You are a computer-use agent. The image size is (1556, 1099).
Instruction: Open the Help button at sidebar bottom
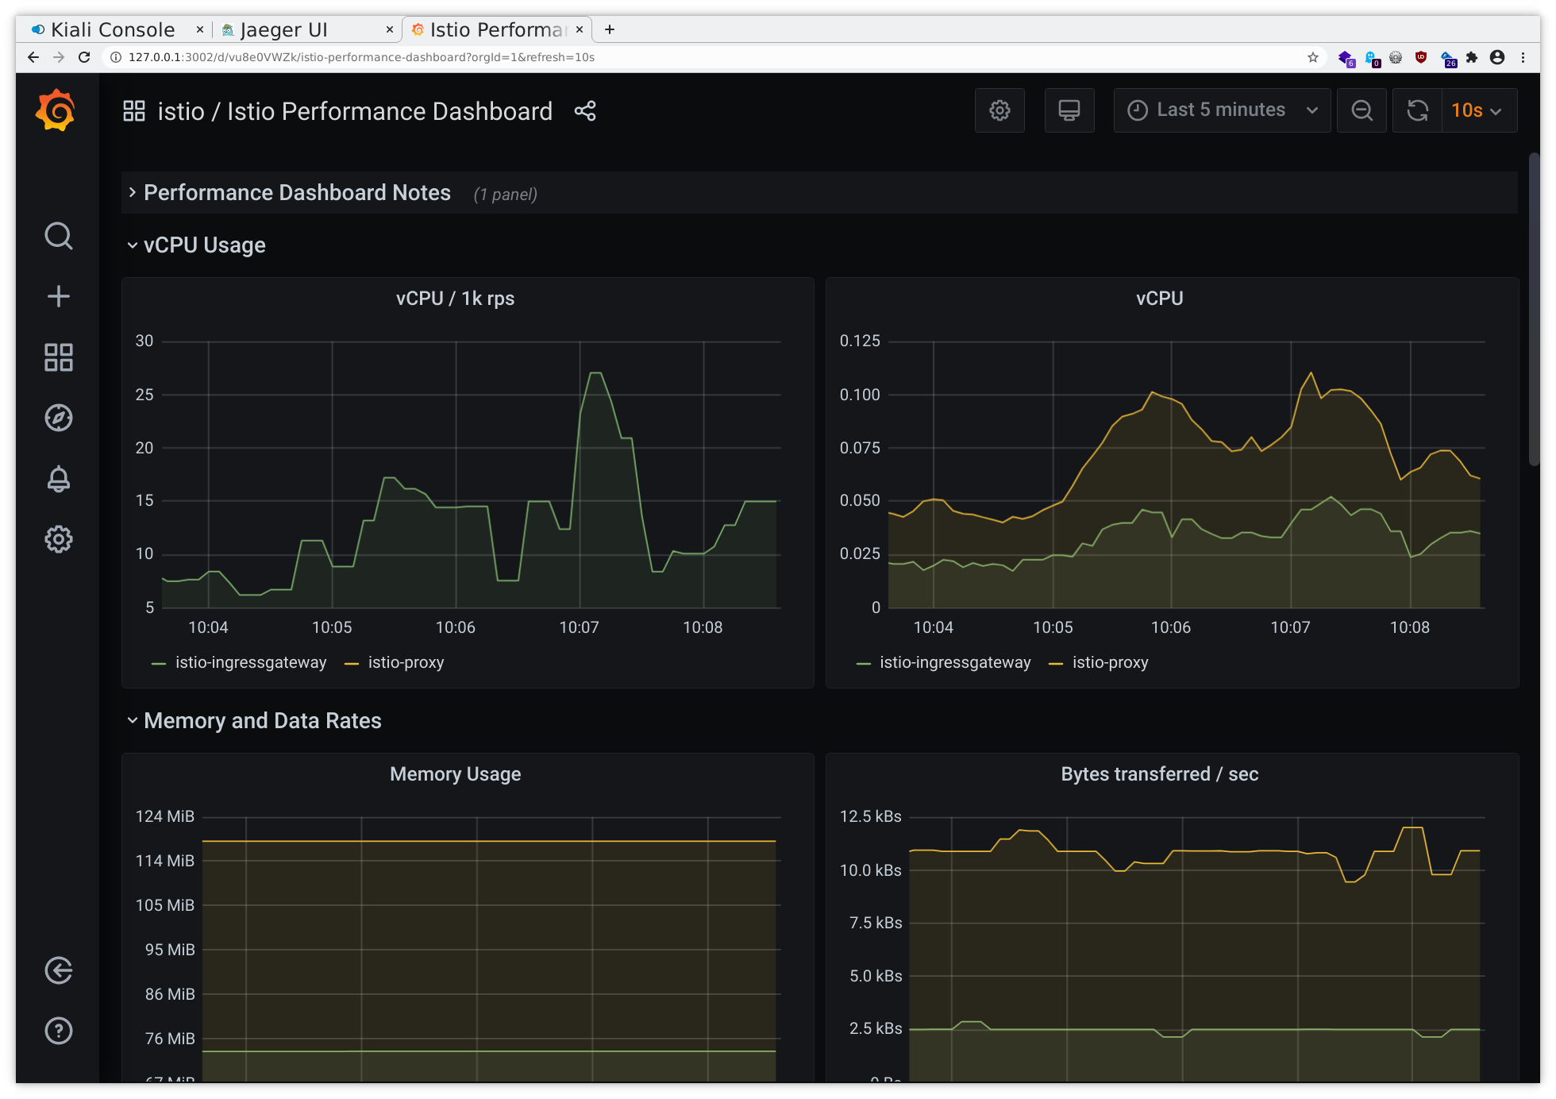coord(58,1031)
